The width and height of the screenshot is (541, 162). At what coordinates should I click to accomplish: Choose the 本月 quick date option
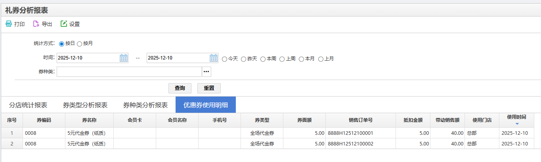click(302, 59)
